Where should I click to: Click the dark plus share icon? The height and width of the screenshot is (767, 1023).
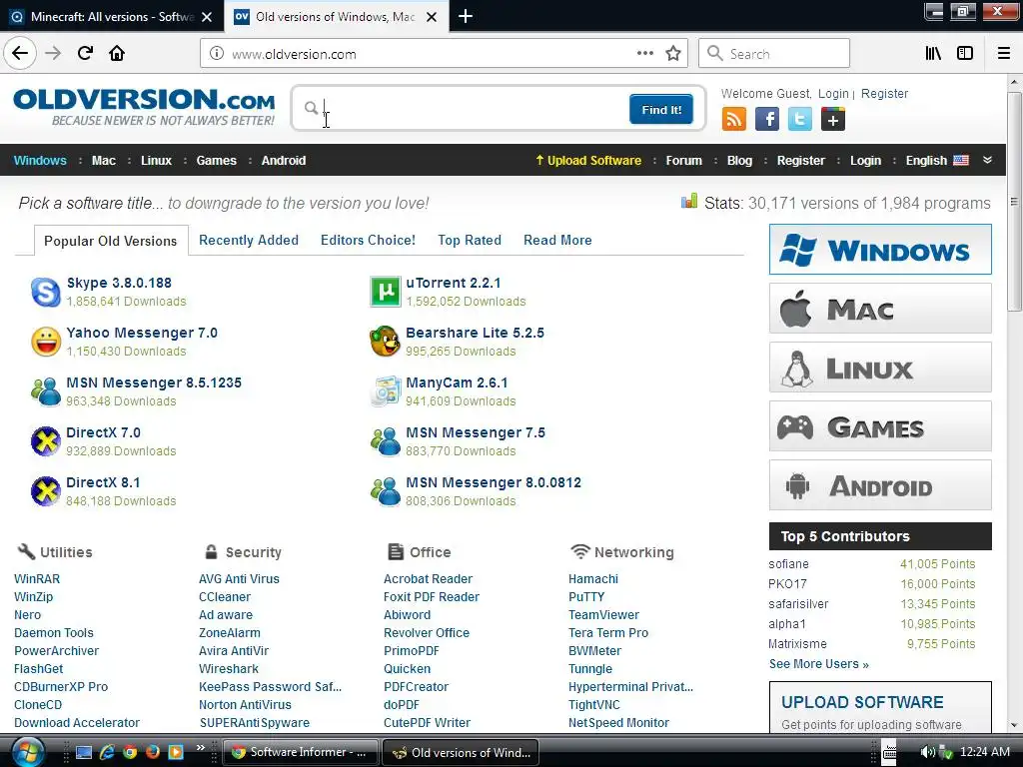click(833, 120)
